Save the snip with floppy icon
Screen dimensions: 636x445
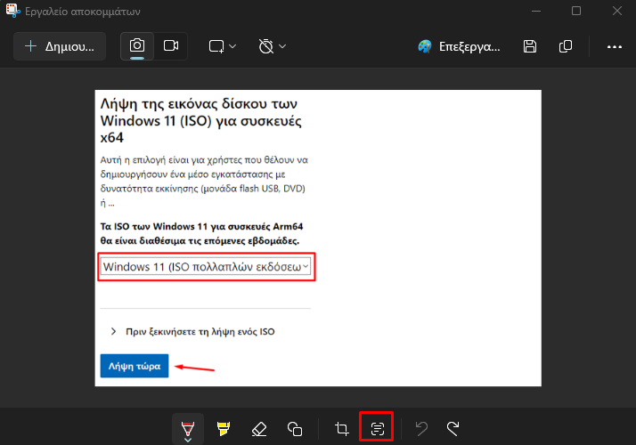(x=530, y=46)
